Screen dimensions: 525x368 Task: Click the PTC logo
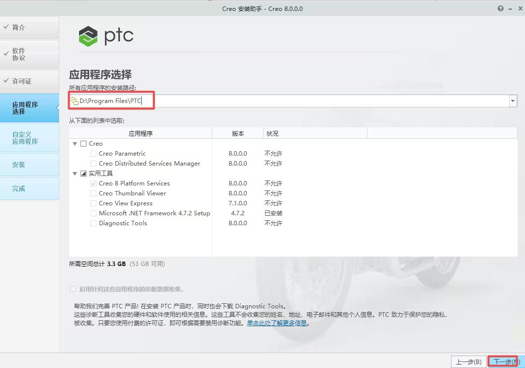[x=105, y=36]
